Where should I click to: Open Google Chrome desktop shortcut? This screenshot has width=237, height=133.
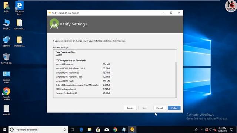[6, 94]
